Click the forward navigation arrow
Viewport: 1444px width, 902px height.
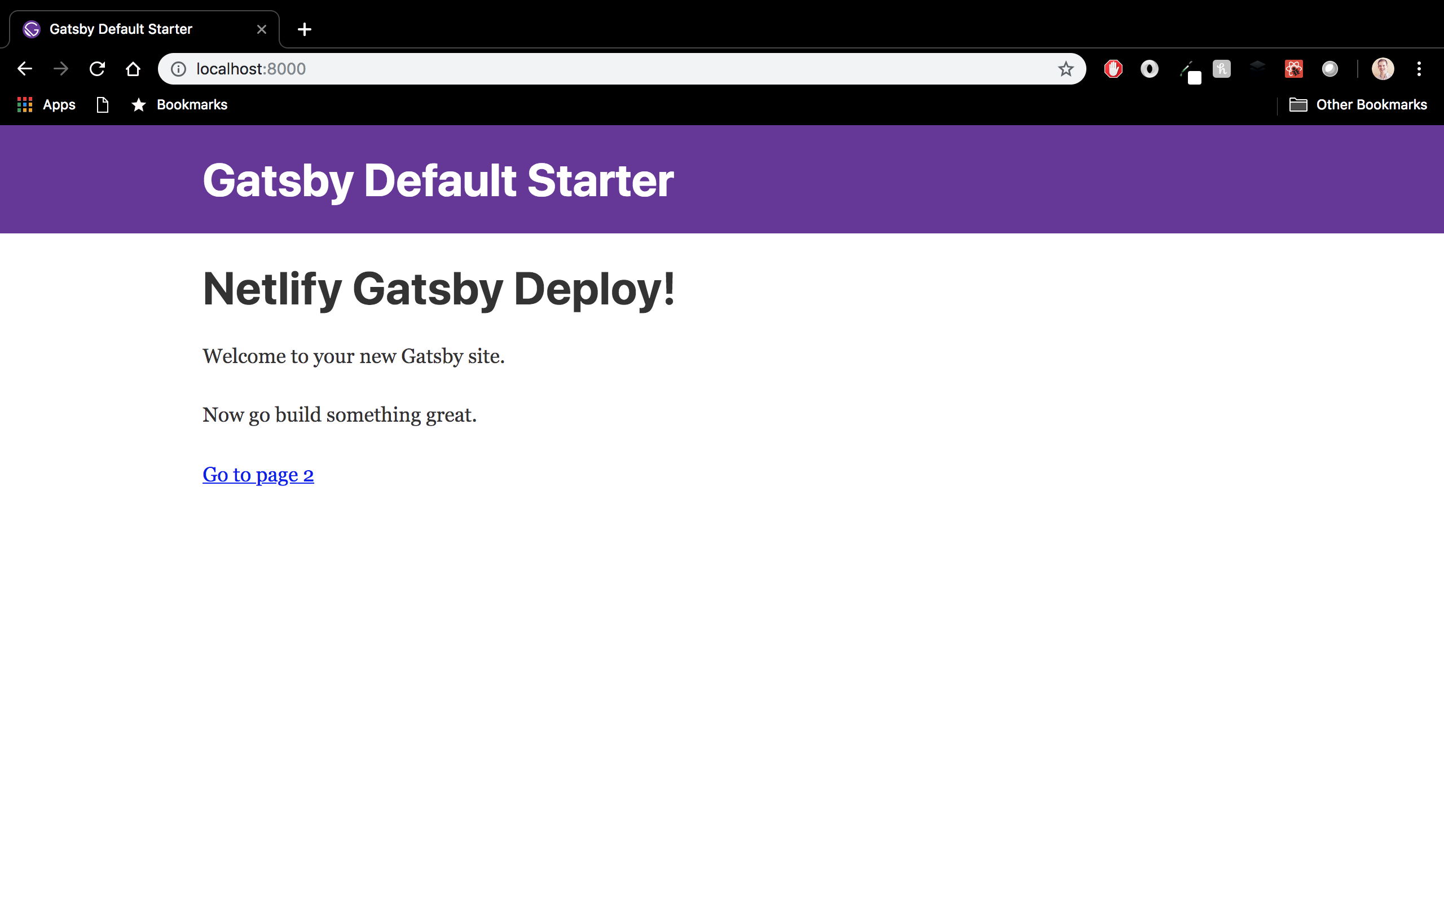[61, 69]
